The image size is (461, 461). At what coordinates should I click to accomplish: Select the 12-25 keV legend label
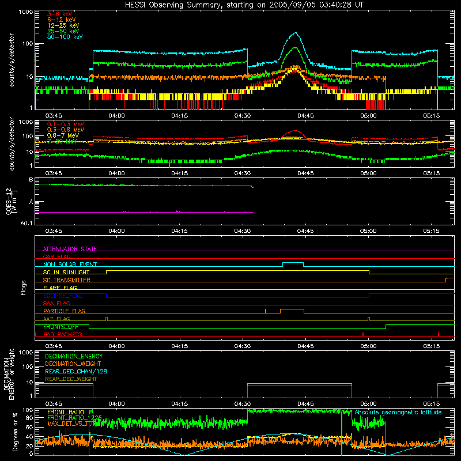point(63,25)
